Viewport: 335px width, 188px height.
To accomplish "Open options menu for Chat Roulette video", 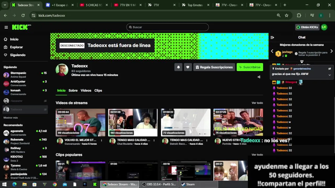I will 154,140.
